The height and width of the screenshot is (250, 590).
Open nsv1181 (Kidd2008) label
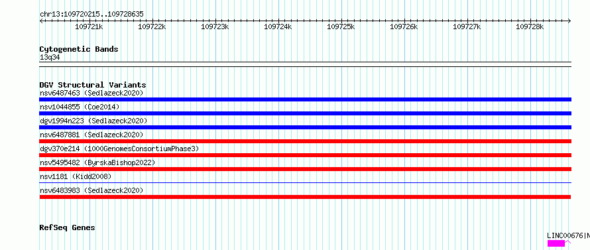(x=76, y=176)
